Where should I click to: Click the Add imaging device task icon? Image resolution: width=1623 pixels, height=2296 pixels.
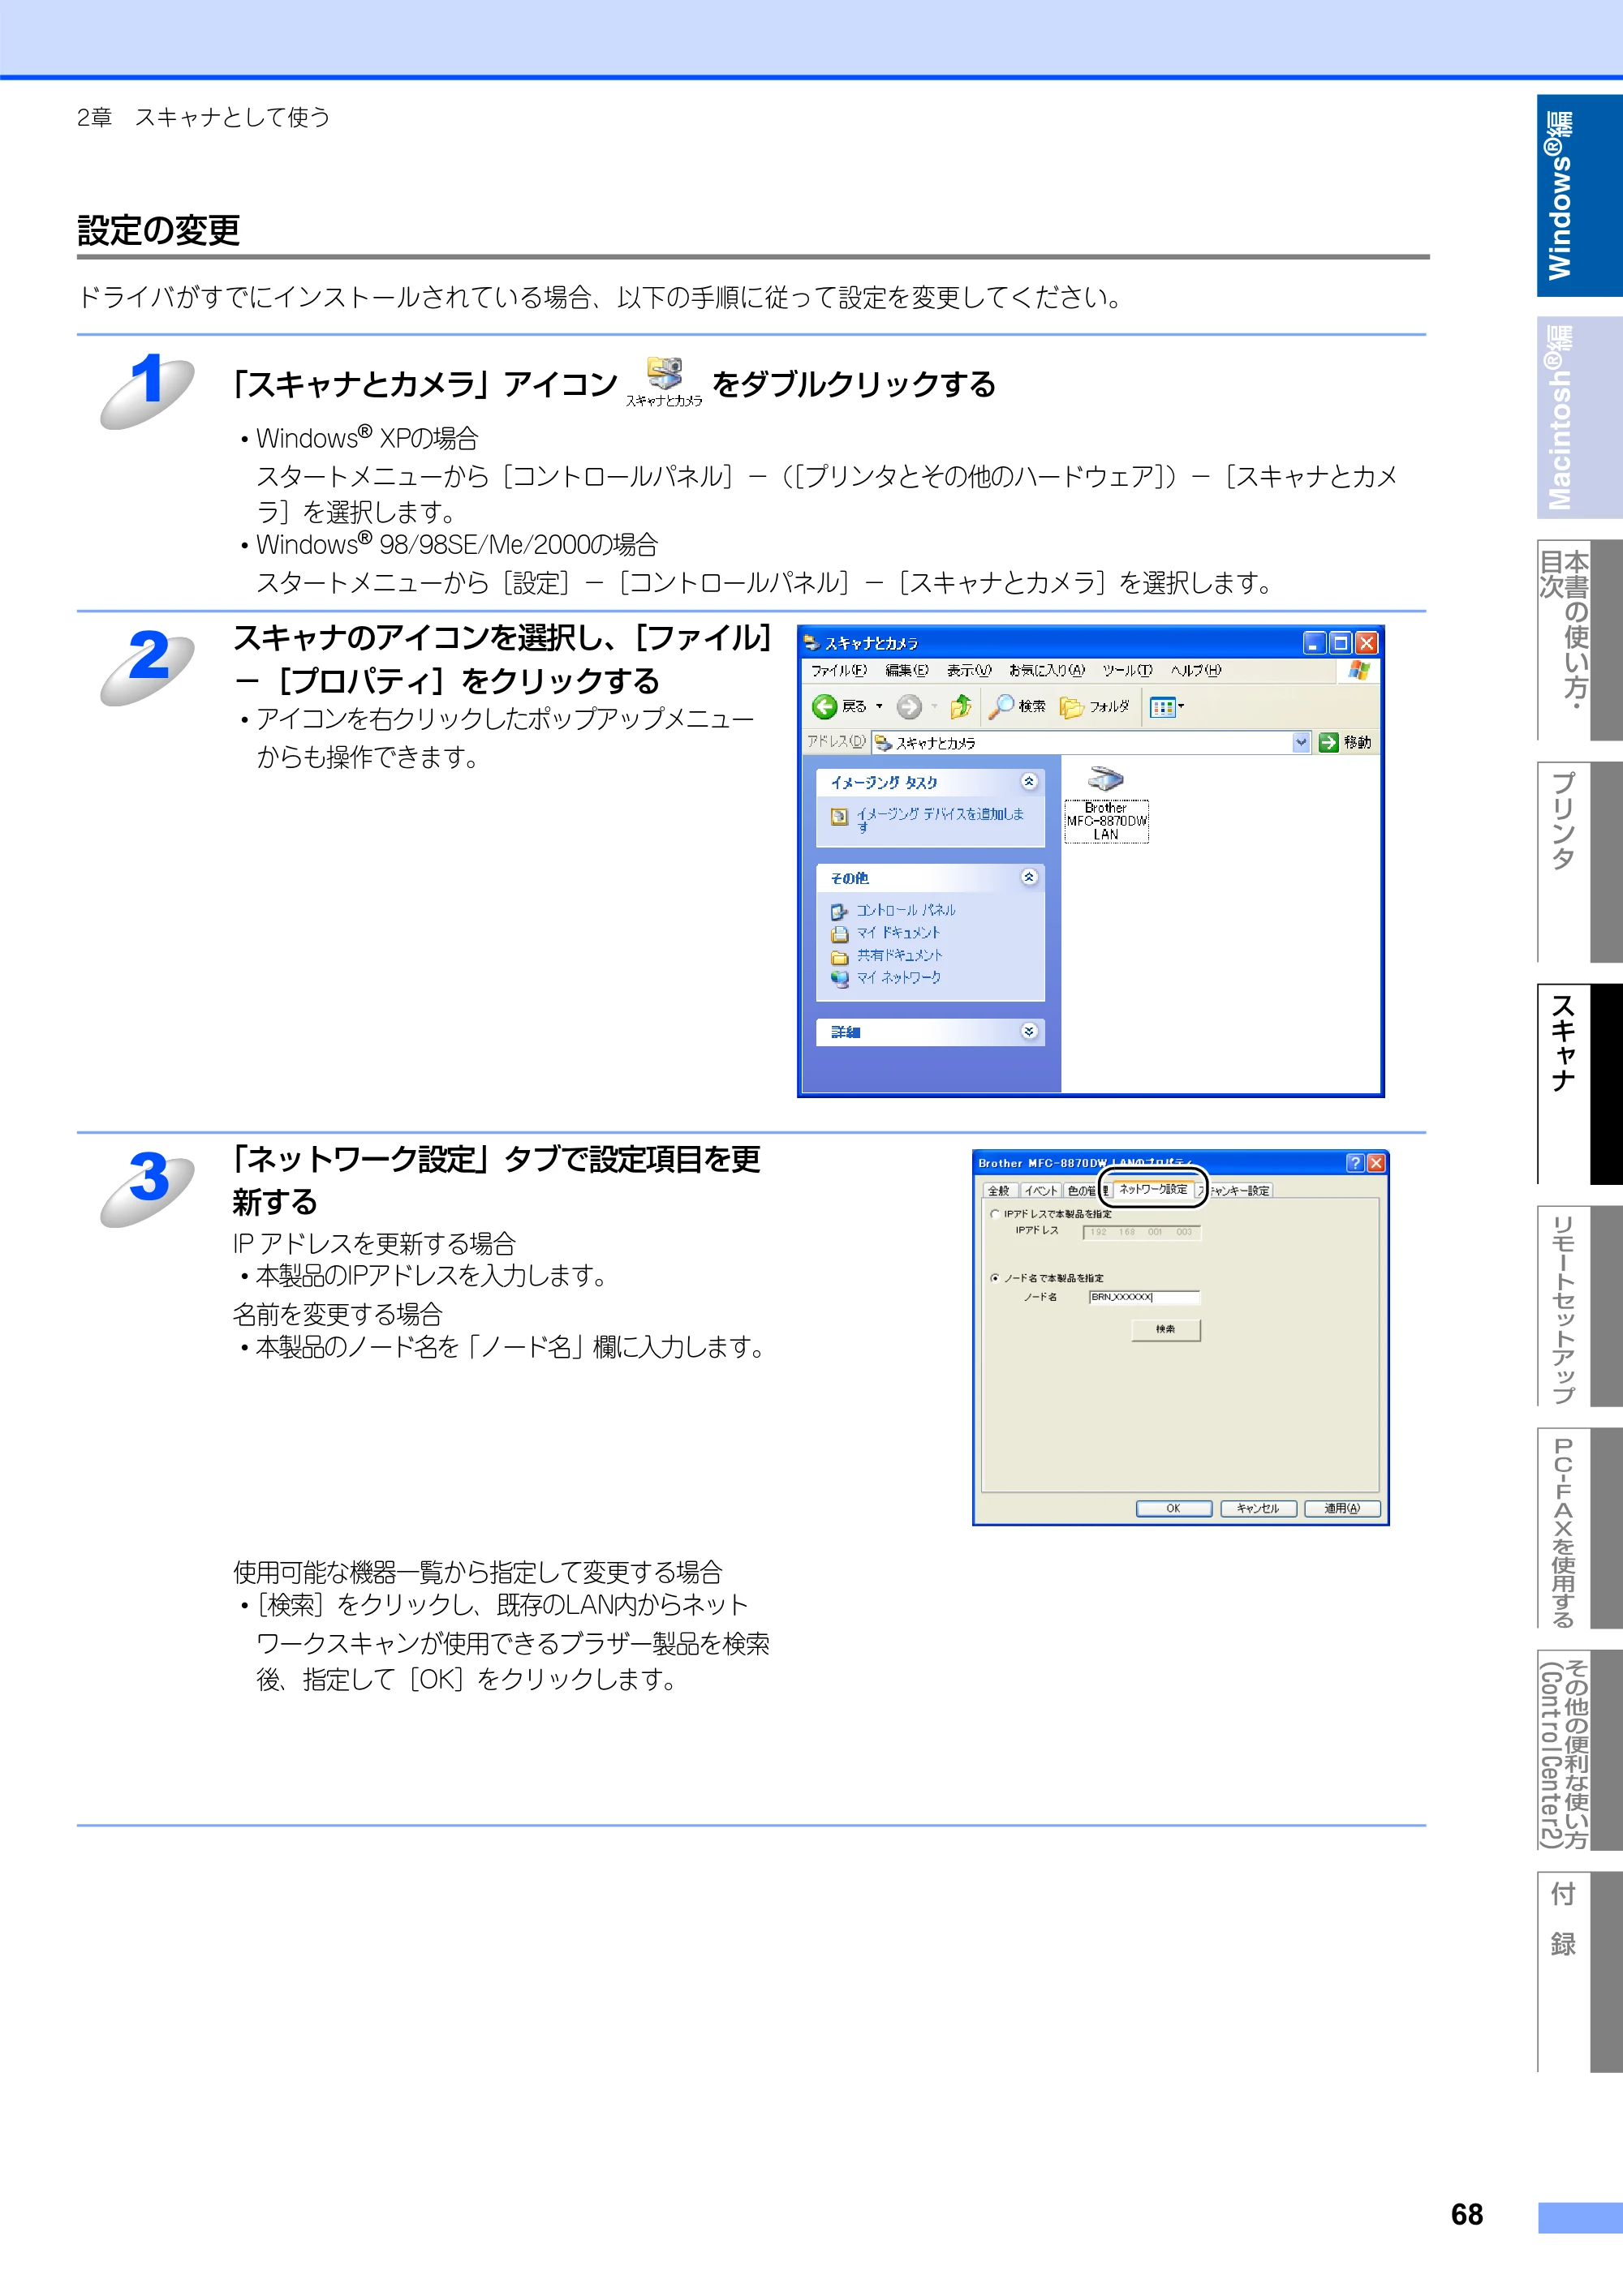(840, 817)
